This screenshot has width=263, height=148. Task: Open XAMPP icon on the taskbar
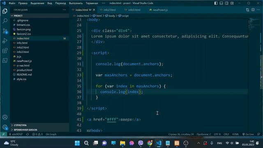click(177, 143)
